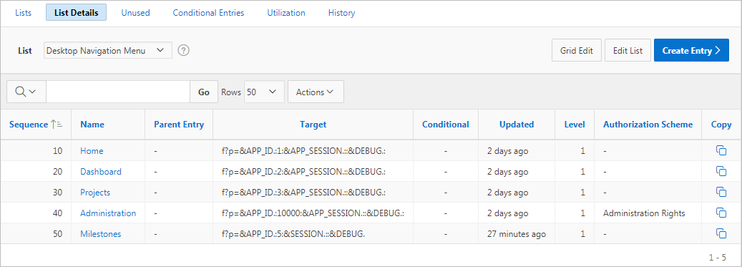
Task: Copy the Home list entry
Action: (721, 151)
